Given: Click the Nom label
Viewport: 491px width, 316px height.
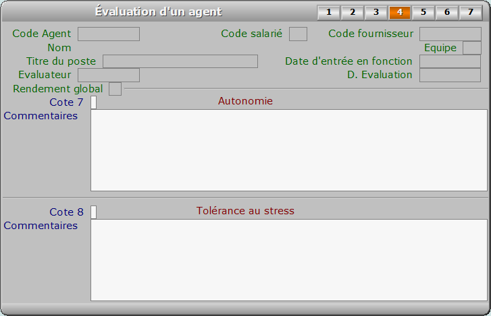Looking at the screenshot, I should [x=59, y=48].
